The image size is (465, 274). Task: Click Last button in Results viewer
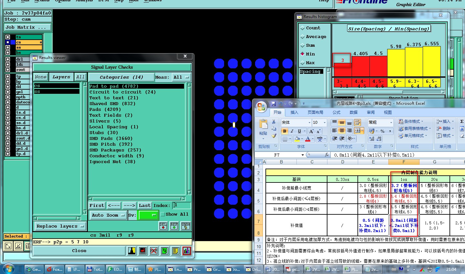coord(145,205)
